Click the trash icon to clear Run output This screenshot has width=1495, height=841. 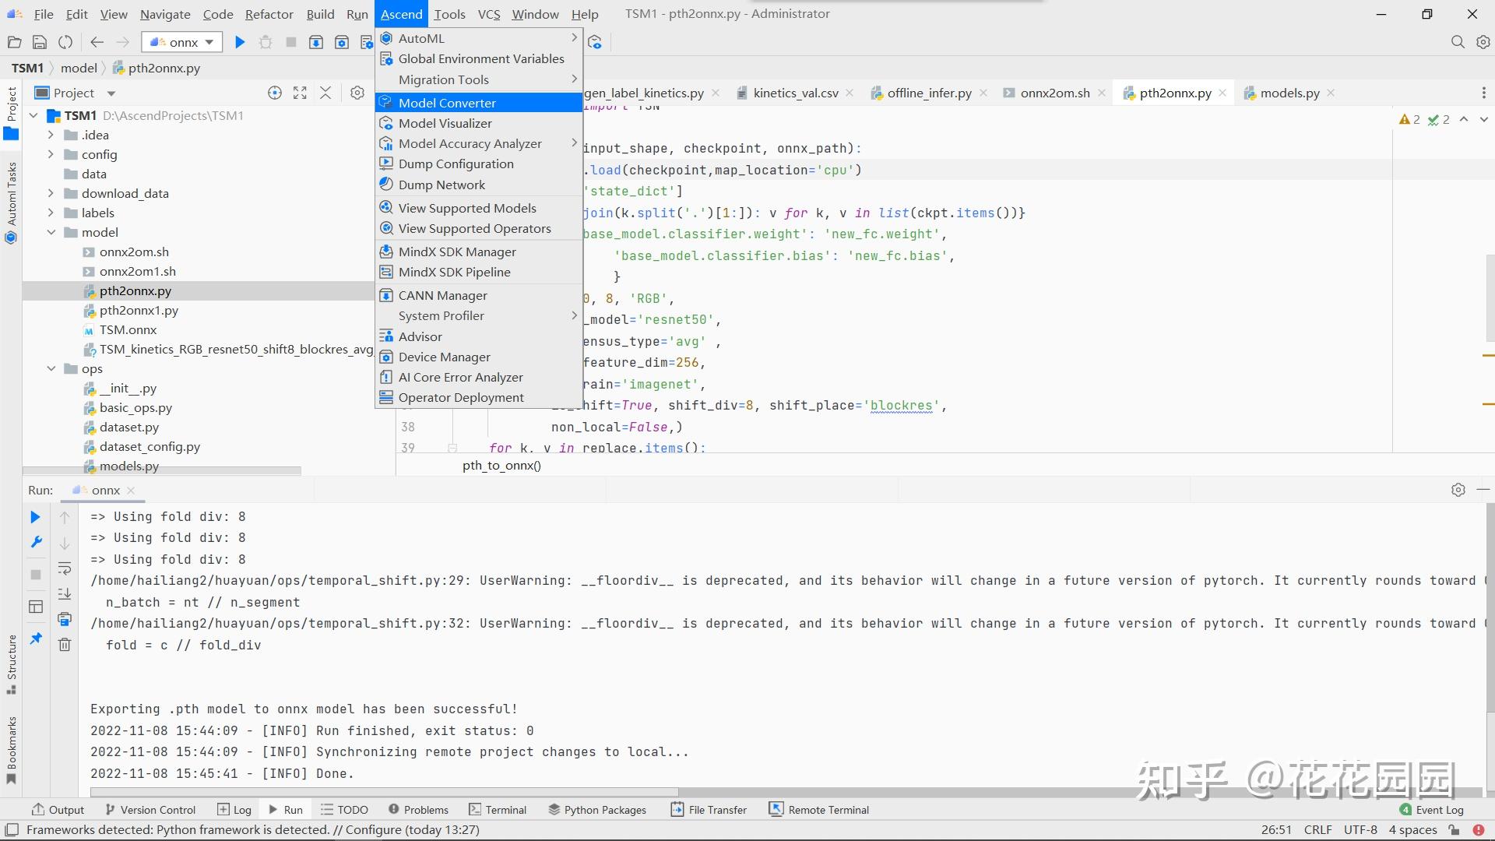(65, 645)
